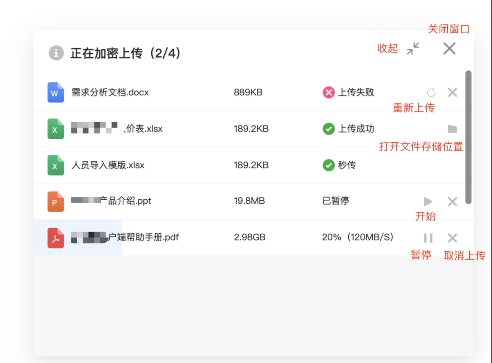This screenshot has width=492, height=363.
Task: Select file name 人员导入模版.xlsx
Action: (108, 165)
